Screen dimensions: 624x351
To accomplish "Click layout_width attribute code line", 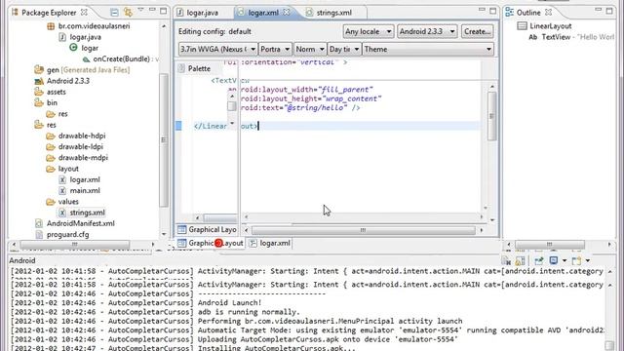I will pos(307,90).
